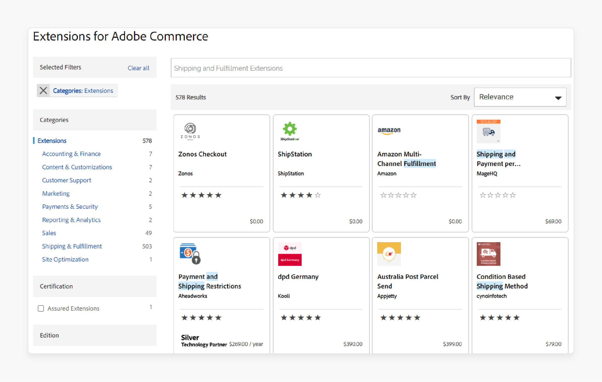Click the $269.00 / year price
This screenshot has height=382, width=602.
(246, 344)
